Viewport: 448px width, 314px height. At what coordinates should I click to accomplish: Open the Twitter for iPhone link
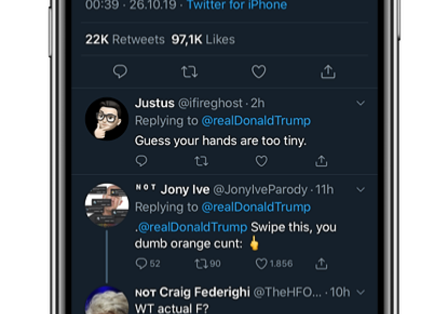click(x=236, y=6)
